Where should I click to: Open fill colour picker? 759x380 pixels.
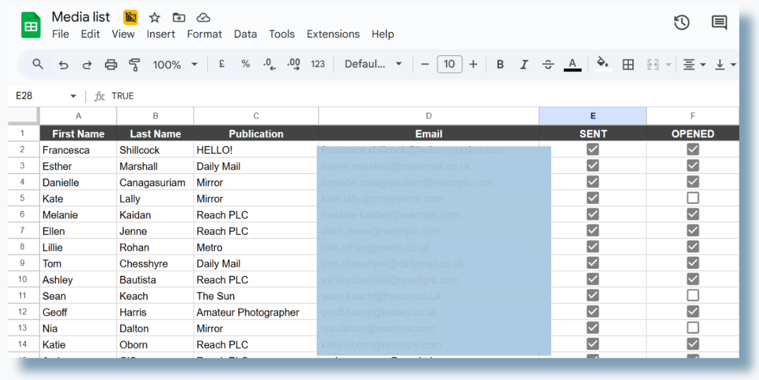[x=603, y=64]
